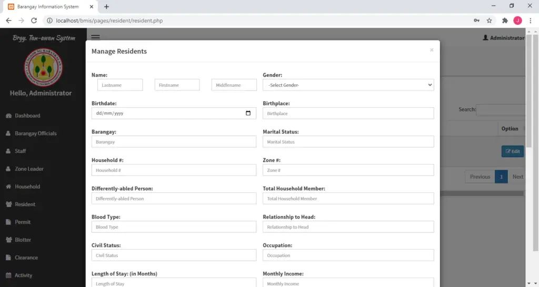Click the Previous pagination button
The image size is (539, 287).
(480, 177)
